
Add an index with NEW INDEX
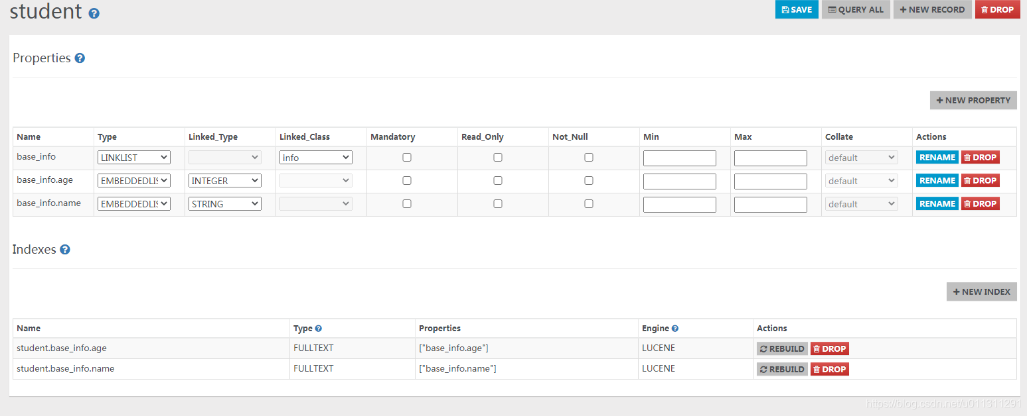(x=981, y=291)
